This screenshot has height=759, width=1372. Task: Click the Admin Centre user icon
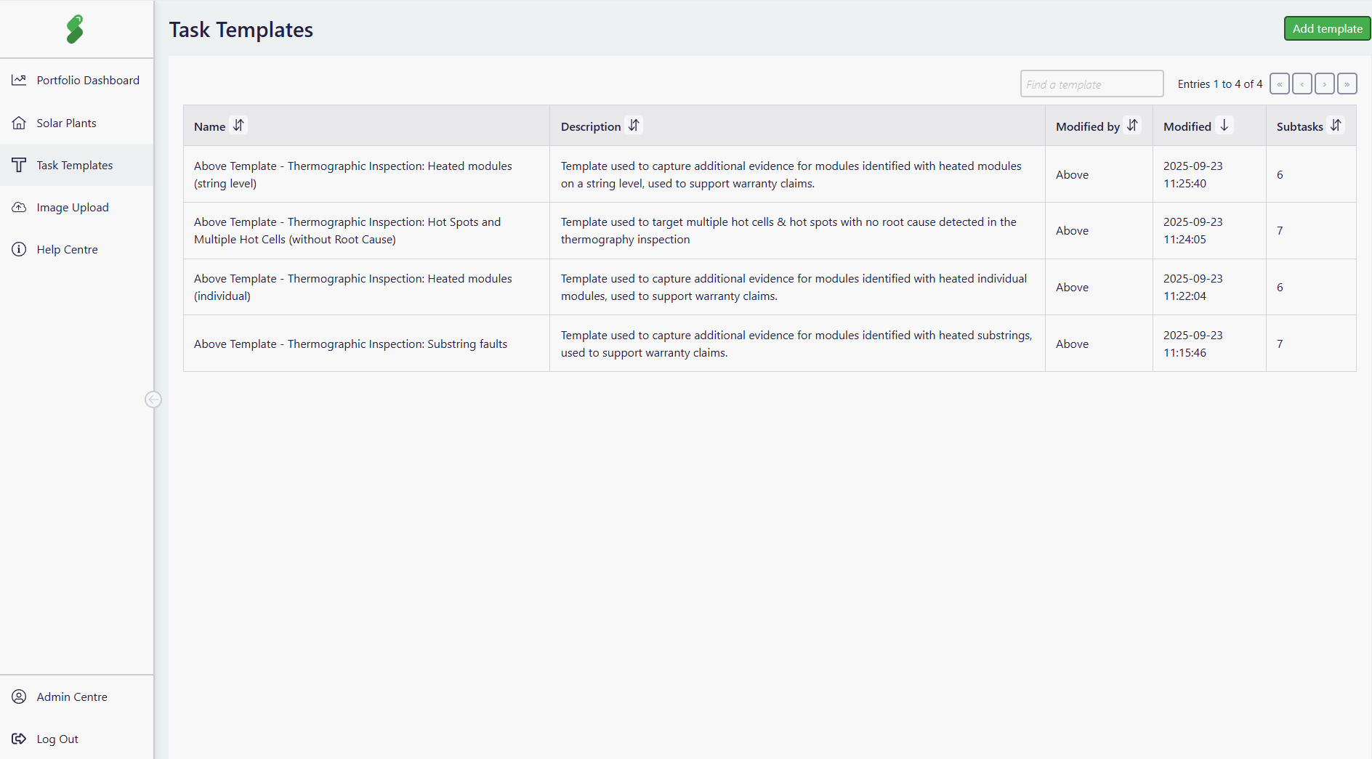pos(19,697)
